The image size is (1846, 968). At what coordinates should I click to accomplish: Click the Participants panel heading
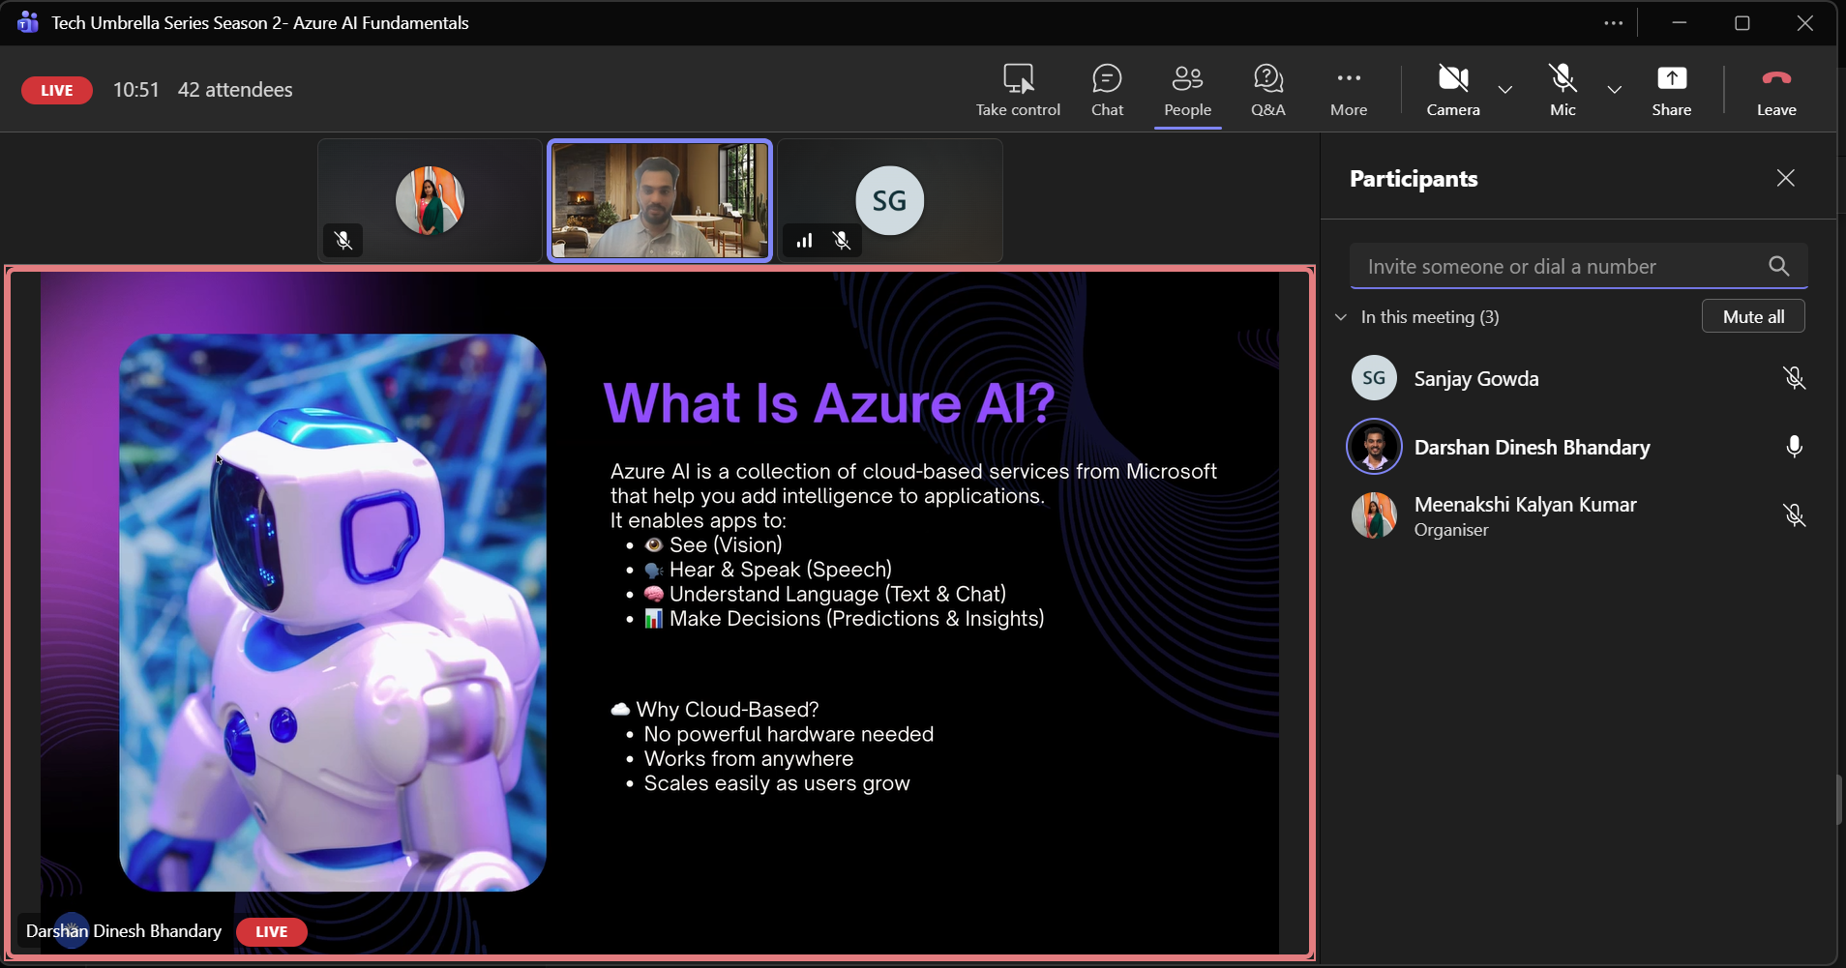[x=1414, y=179]
